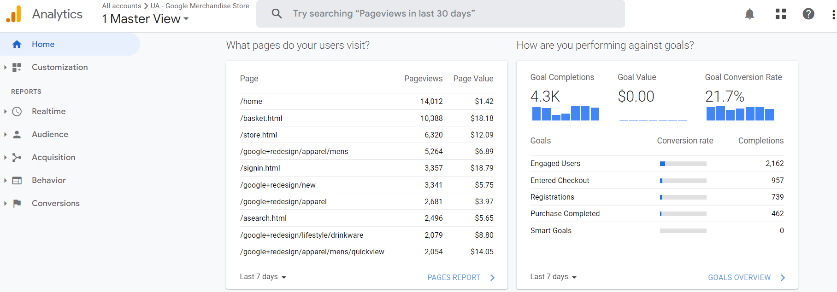Screen dimensions: 837x292
Task: Open Acquisition reports
Action: (x=53, y=157)
